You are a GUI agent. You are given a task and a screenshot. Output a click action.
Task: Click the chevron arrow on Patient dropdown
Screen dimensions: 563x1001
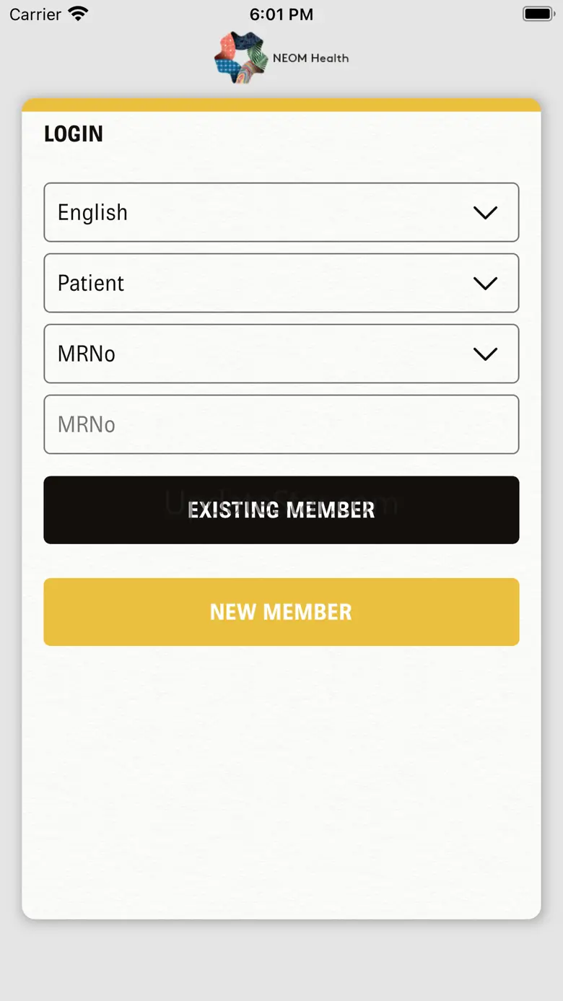485,284
